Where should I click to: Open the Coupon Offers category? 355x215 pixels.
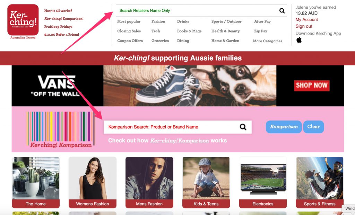click(130, 41)
